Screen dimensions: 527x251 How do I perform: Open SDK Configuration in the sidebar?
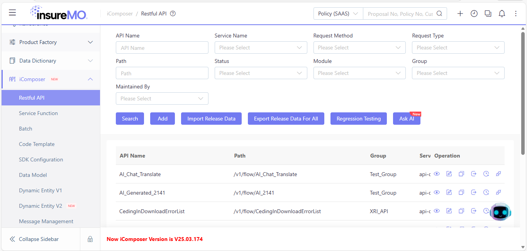(51, 159)
